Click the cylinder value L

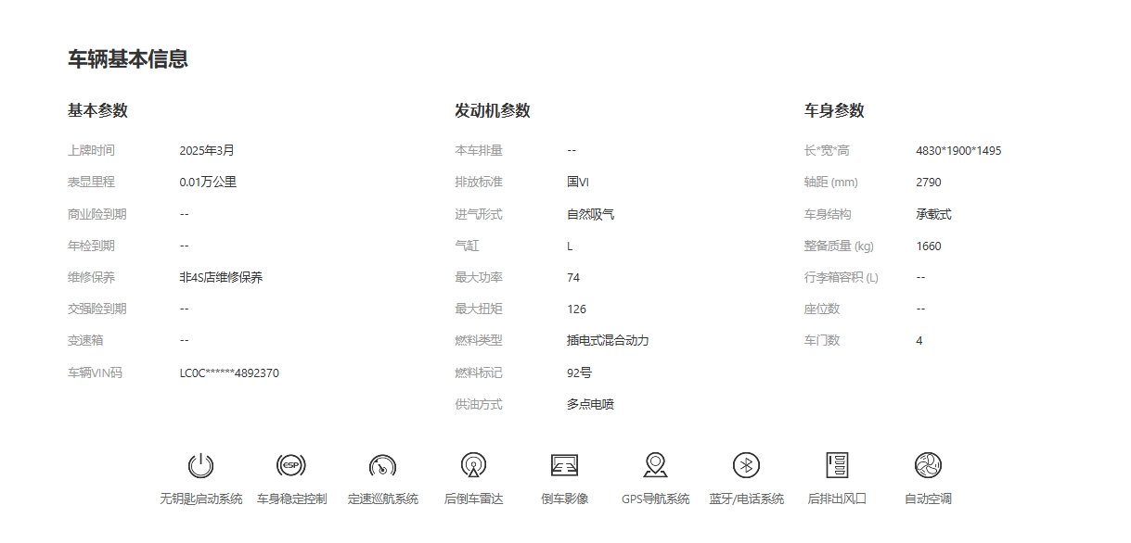(x=570, y=246)
